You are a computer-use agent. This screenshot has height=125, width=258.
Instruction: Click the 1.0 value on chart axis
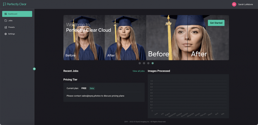click(152, 81)
